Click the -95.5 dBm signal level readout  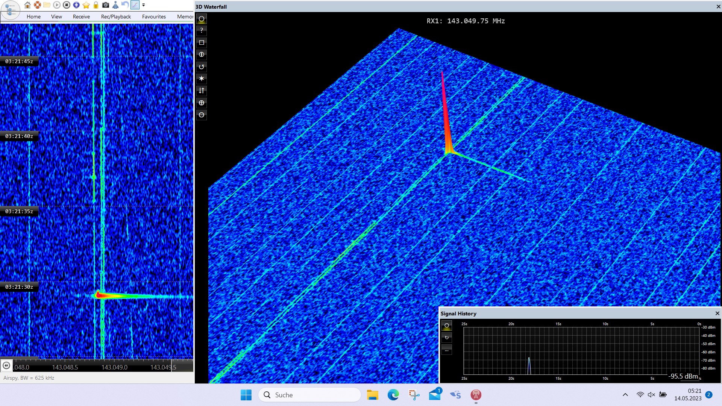click(x=683, y=376)
